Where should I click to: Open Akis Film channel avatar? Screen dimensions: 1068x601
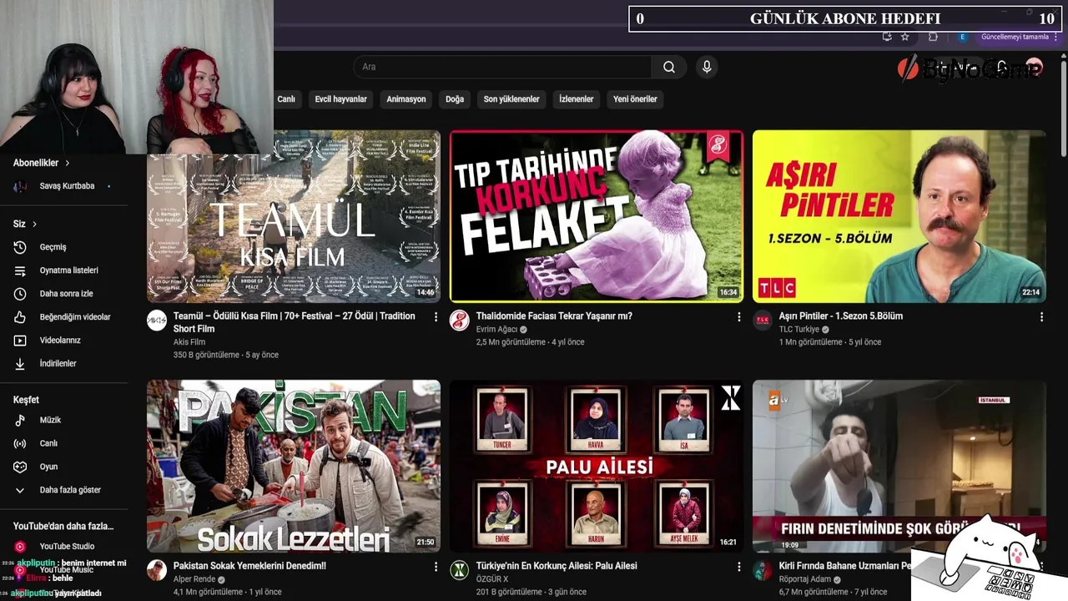[x=157, y=321]
